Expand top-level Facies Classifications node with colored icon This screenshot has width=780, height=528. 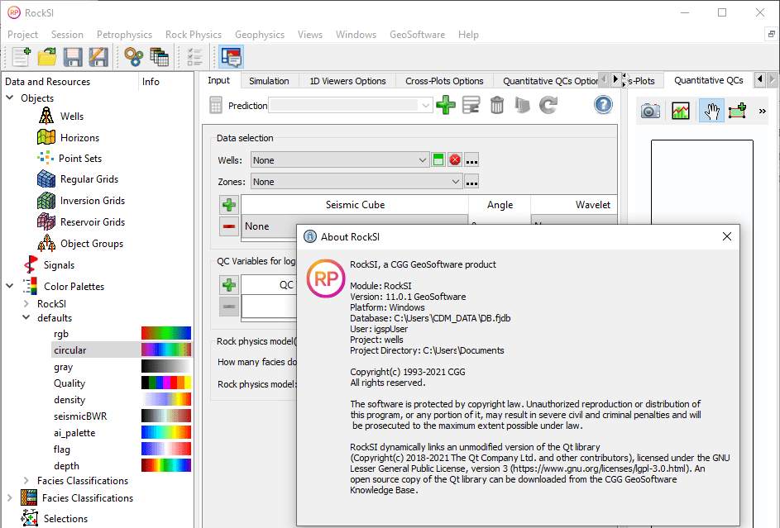coord(10,497)
